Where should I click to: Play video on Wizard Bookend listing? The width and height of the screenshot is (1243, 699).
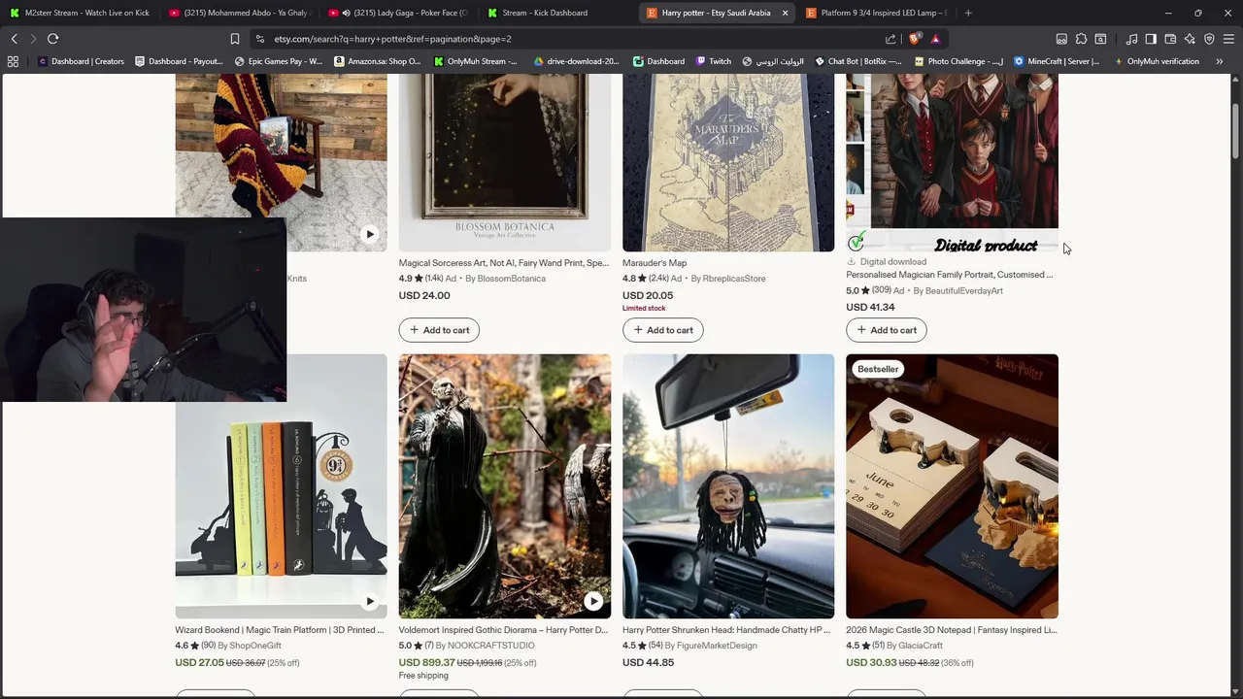coord(369,602)
